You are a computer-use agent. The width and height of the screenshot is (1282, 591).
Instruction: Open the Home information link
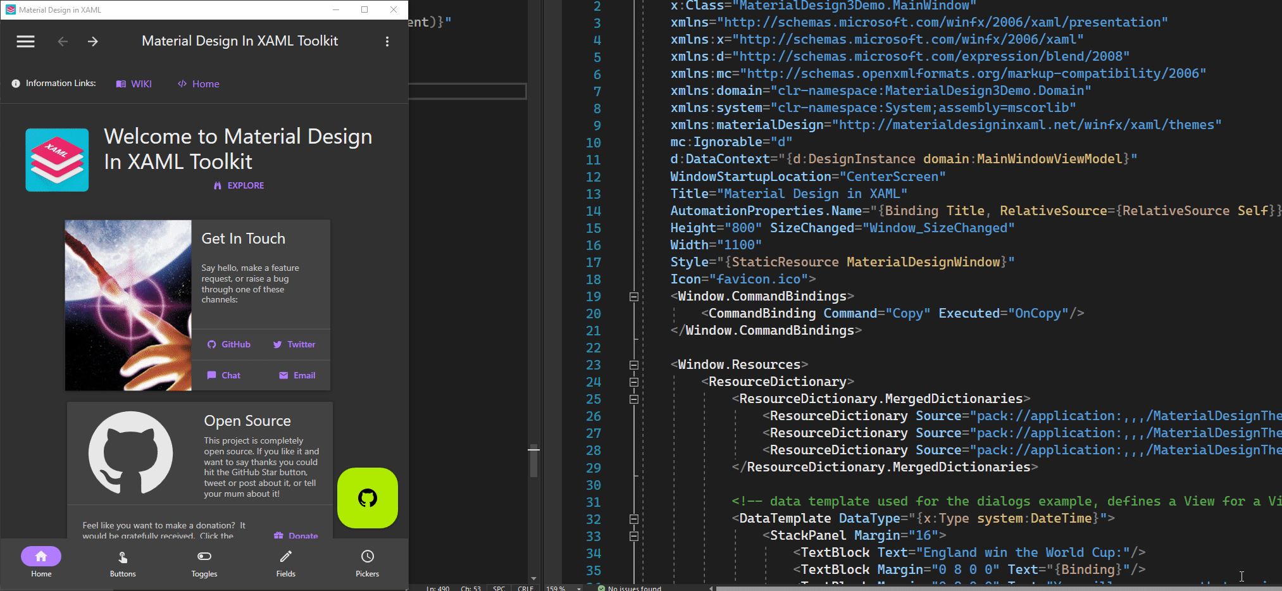[199, 84]
